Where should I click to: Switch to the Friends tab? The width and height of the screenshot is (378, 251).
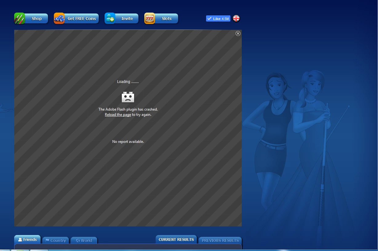tap(27, 240)
